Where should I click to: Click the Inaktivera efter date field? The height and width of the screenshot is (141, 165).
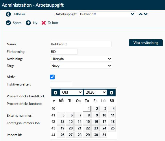tap(61, 84)
